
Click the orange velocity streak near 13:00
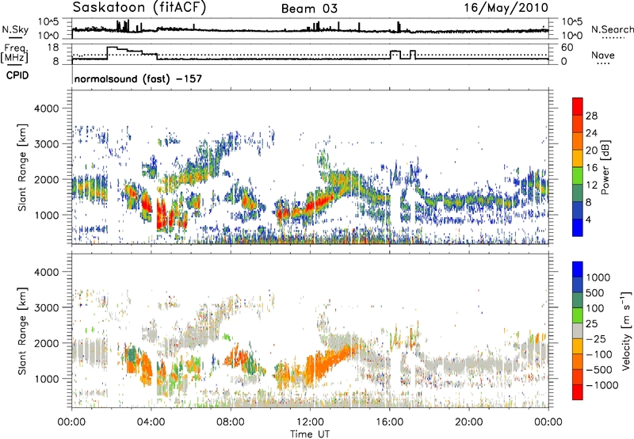[330, 358]
